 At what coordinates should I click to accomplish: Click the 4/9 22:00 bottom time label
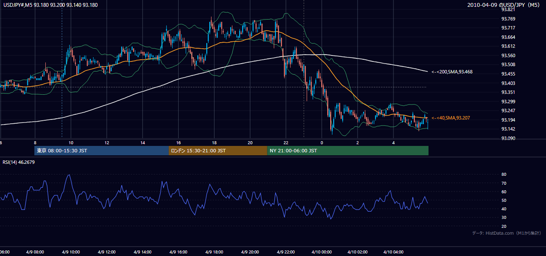click(x=286, y=252)
